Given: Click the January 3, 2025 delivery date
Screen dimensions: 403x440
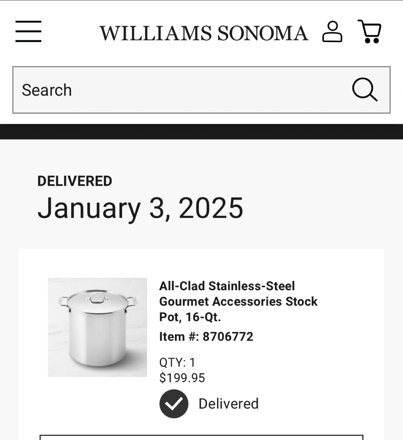Looking at the screenshot, I should click(x=140, y=208).
